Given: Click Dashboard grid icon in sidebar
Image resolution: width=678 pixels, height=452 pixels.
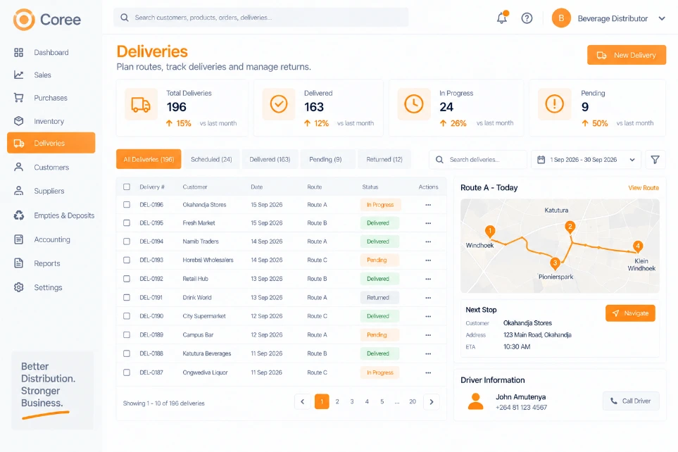Looking at the screenshot, I should [18, 52].
